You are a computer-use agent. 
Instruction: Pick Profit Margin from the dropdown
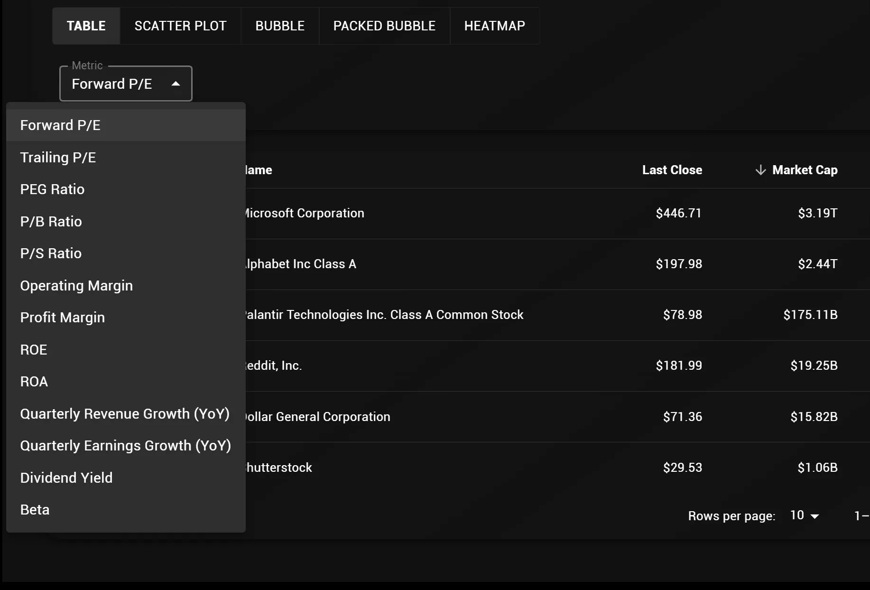pos(126,318)
